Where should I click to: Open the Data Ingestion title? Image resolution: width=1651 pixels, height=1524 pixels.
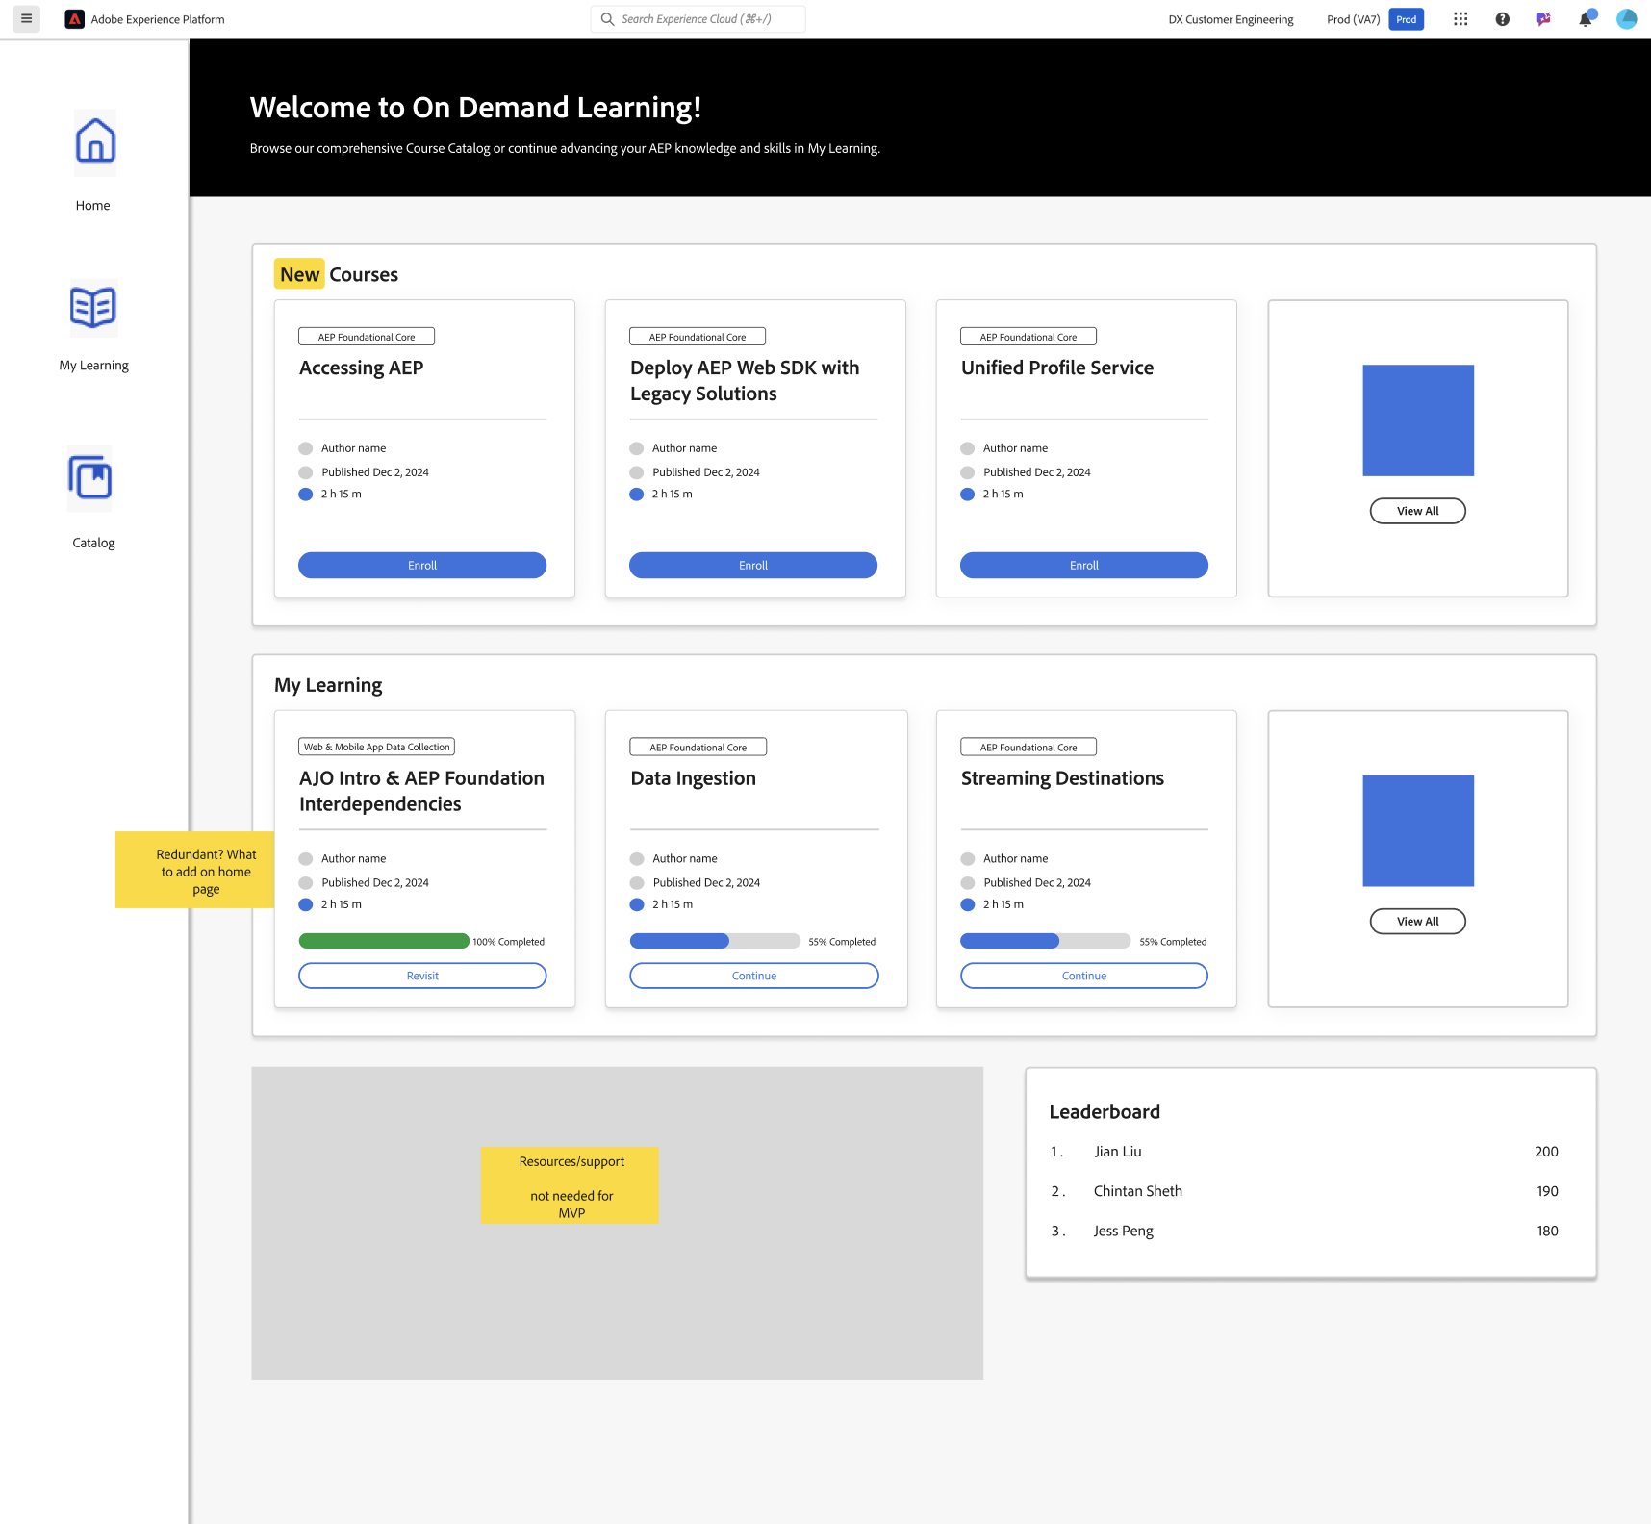694,778
